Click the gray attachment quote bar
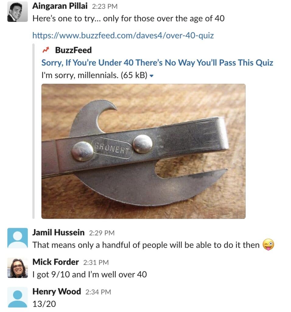This screenshot has height=312, width=291. click(x=33, y=131)
